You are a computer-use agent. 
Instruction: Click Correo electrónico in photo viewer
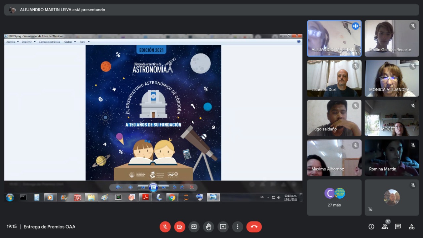(x=50, y=42)
